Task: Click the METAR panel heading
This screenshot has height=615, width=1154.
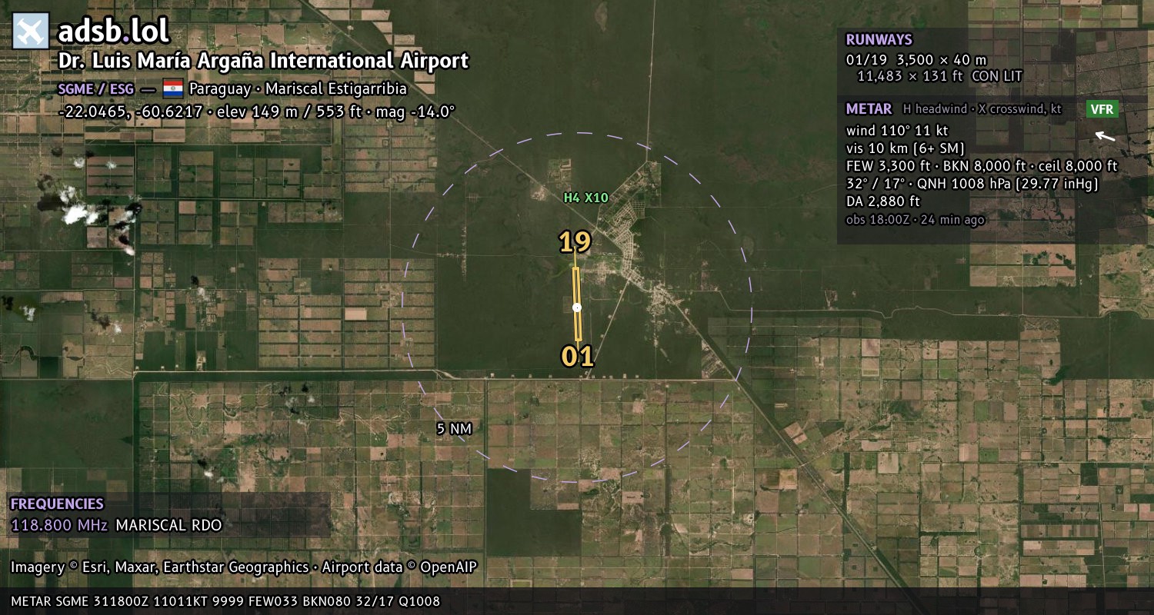Action: (869, 109)
